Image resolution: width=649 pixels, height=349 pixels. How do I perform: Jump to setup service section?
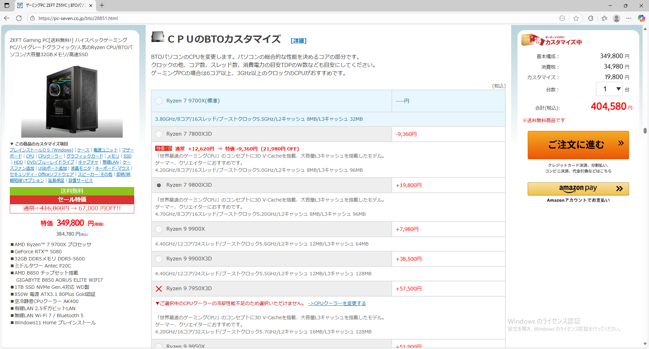80,180
